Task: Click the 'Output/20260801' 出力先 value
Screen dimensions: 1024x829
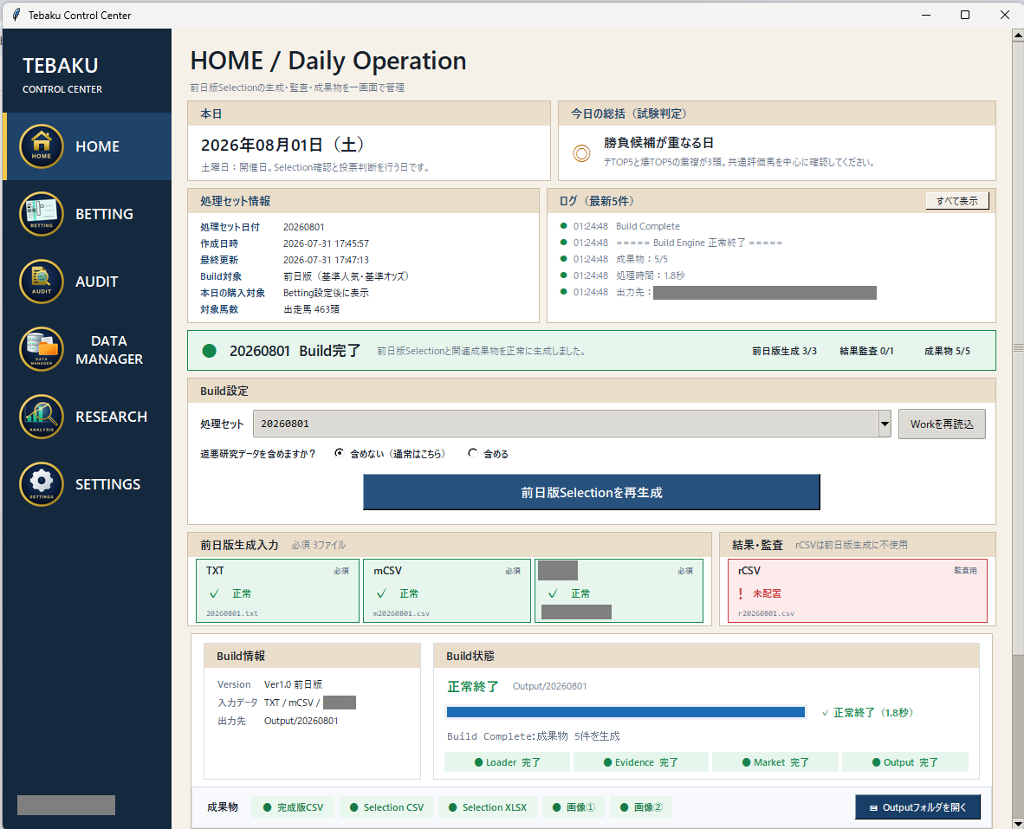Action: coord(301,722)
